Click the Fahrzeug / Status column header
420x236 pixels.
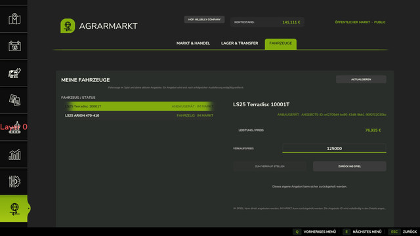[78, 98]
